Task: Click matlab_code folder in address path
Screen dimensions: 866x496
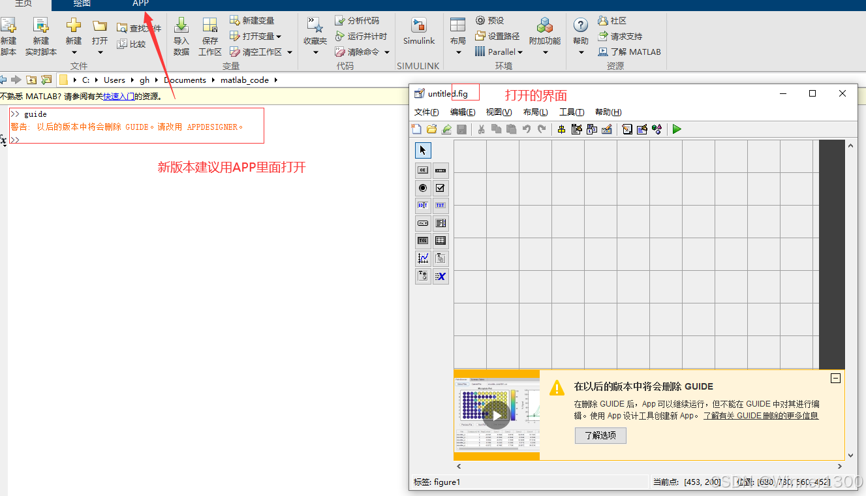Action: [x=244, y=80]
